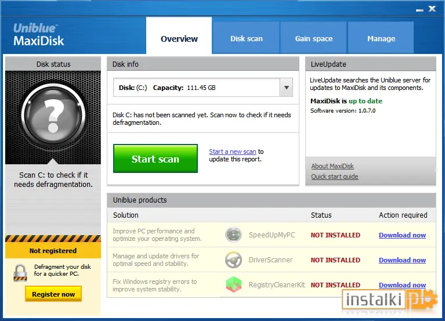Click the RegistryCleanerKit cube icon
The height and width of the screenshot is (321, 445).
234,284
